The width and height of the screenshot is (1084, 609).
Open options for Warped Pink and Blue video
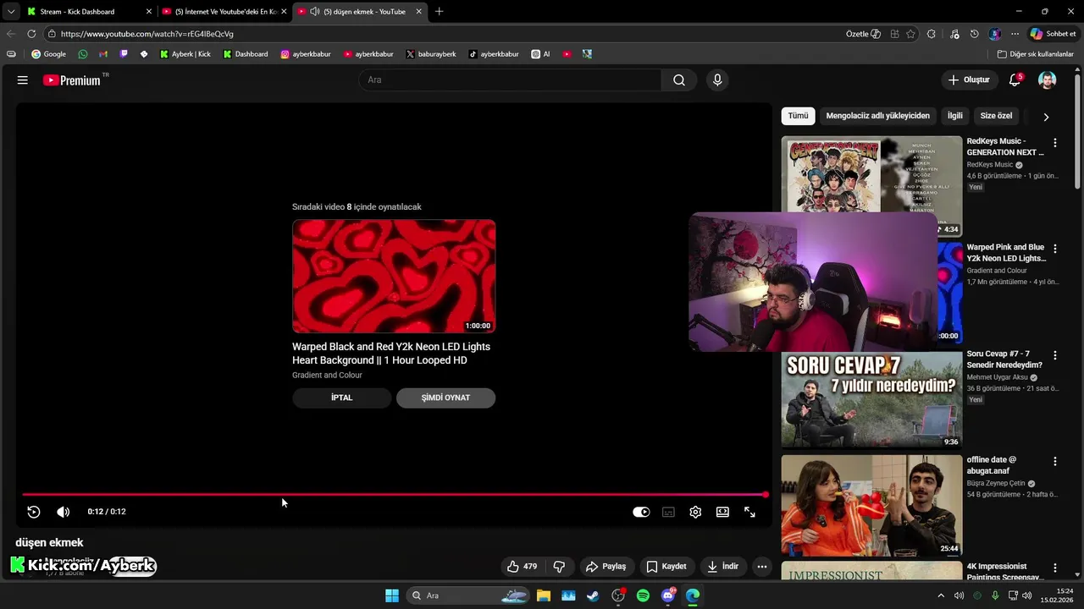pos(1054,250)
